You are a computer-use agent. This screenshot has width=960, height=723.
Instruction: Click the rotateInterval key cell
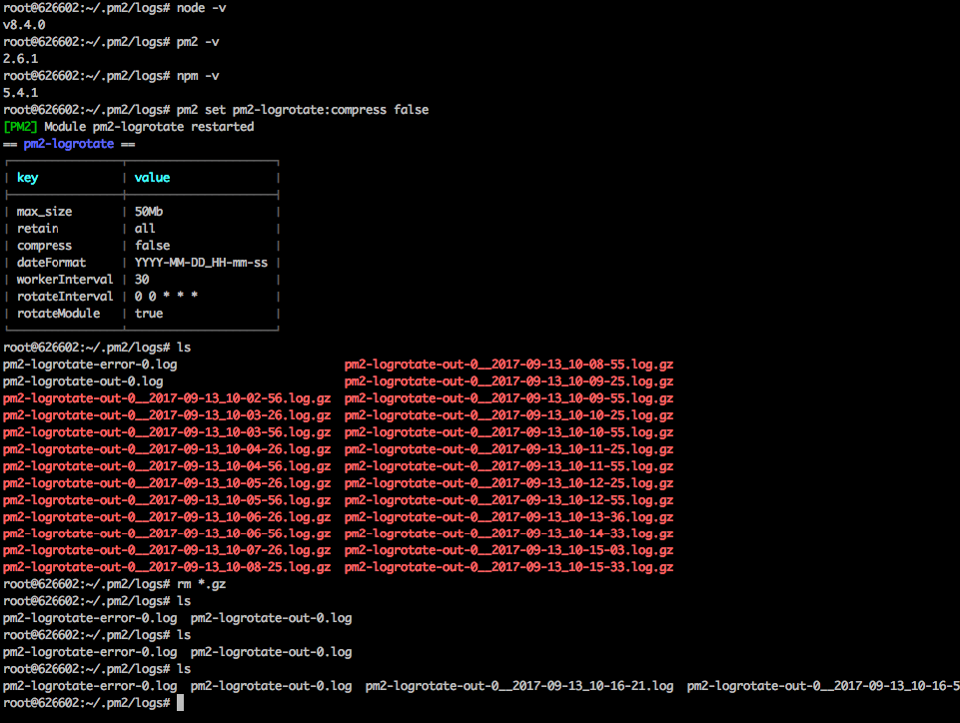pos(65,297)
